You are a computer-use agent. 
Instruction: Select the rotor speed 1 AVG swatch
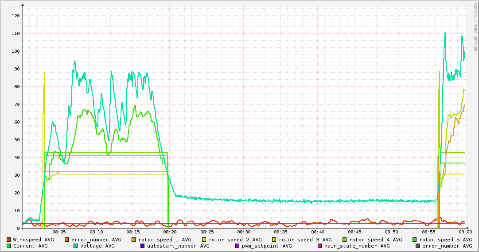pyautogui.click(x=134, y=240)
